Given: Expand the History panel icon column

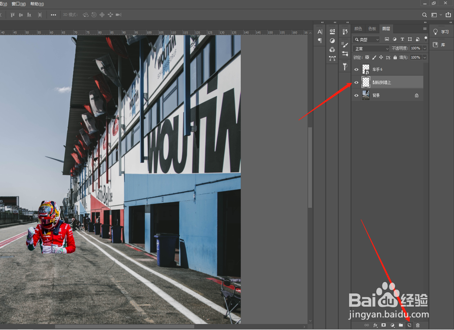Looking at the screenshot, I should 347,22.
